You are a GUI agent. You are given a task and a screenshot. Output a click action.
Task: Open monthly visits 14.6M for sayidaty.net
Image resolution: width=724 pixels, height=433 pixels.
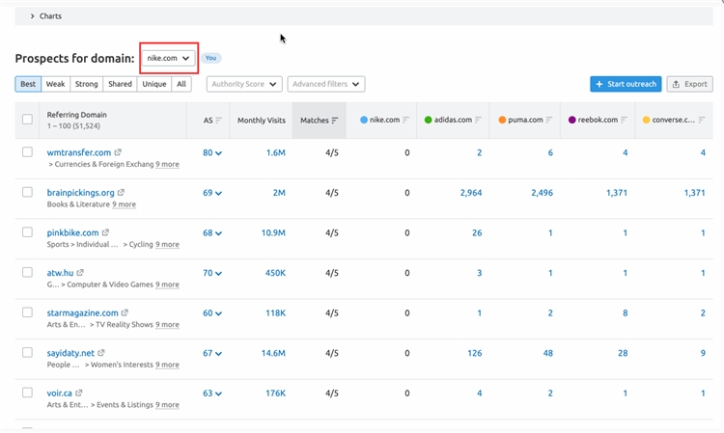(x=273, y=353)
